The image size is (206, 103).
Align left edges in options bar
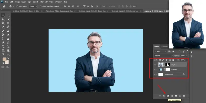(x=65, y=6)
